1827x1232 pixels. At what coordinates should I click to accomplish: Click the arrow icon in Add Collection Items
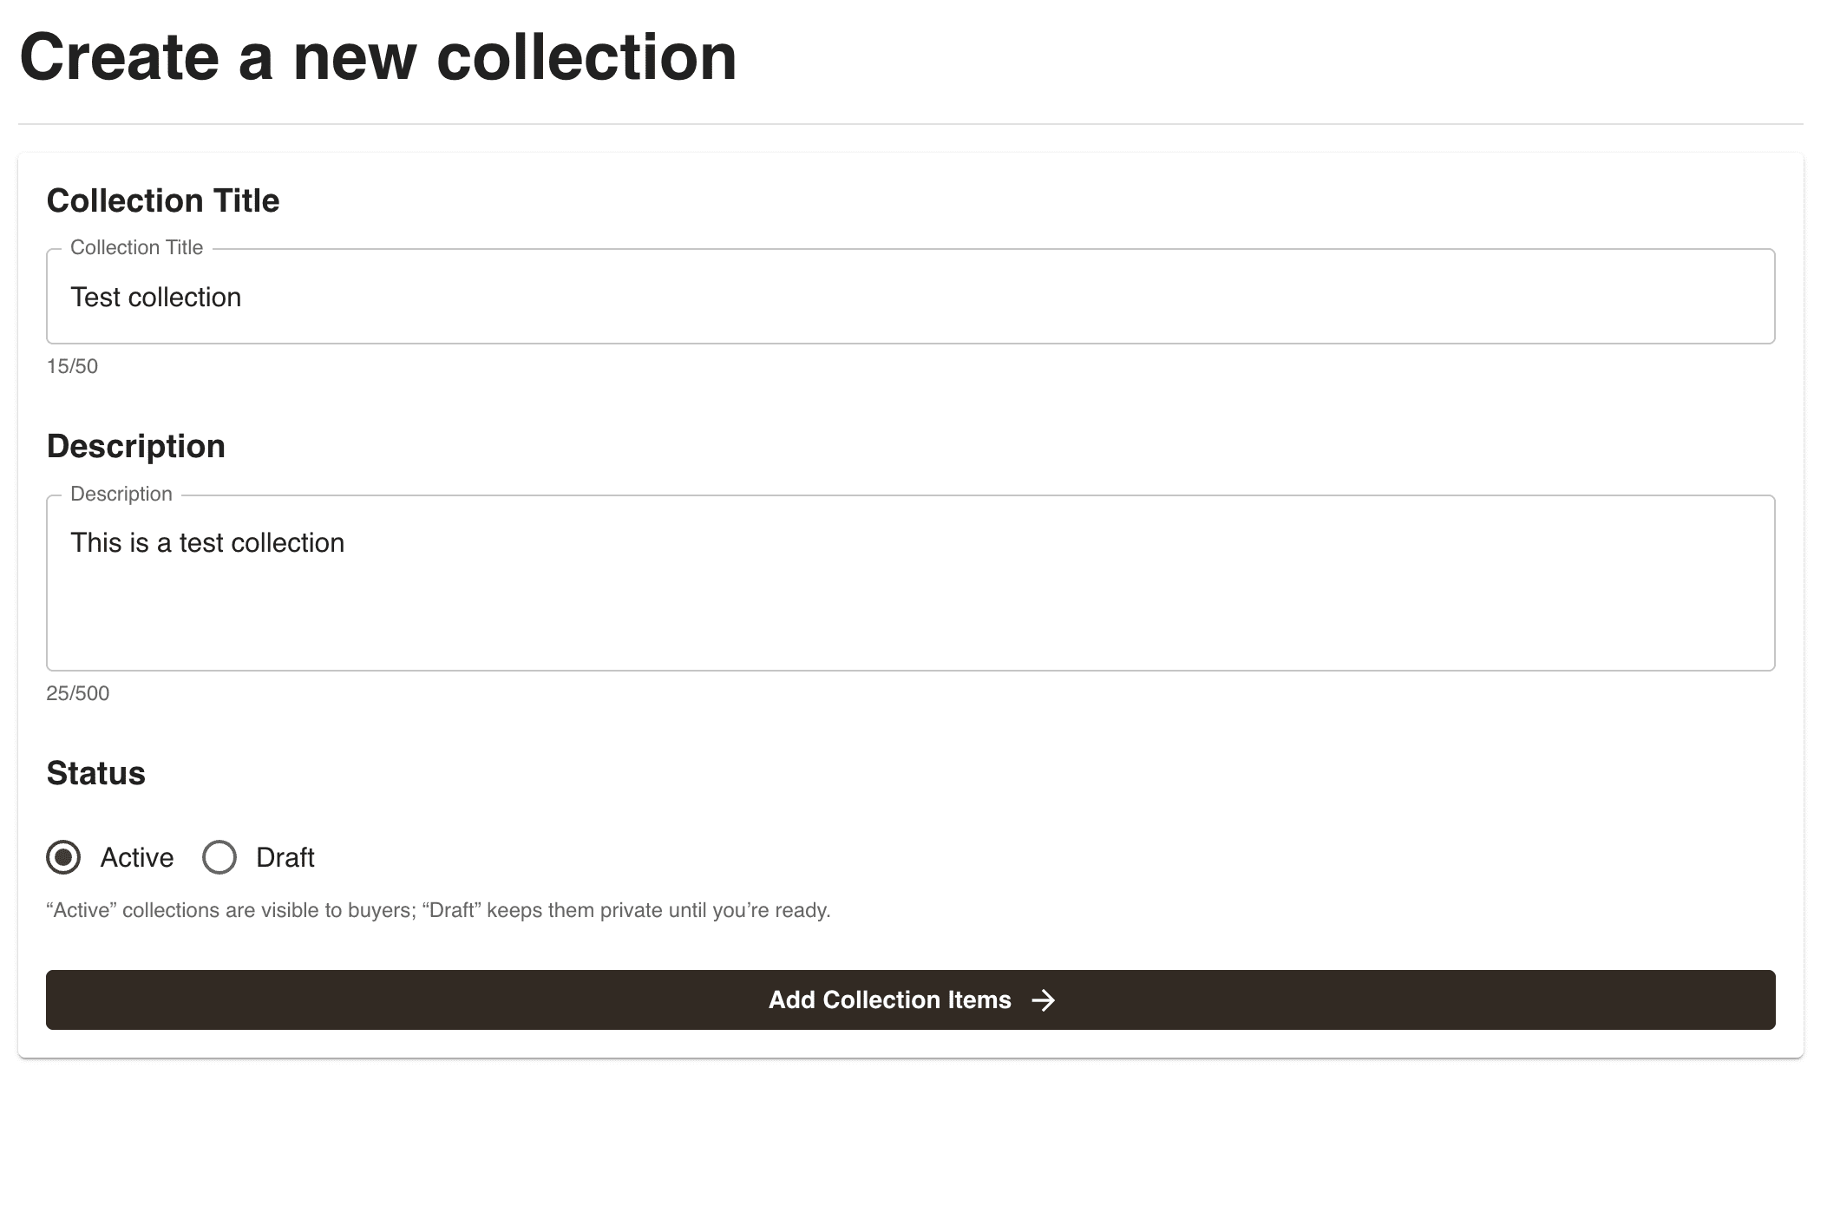1043,1000
